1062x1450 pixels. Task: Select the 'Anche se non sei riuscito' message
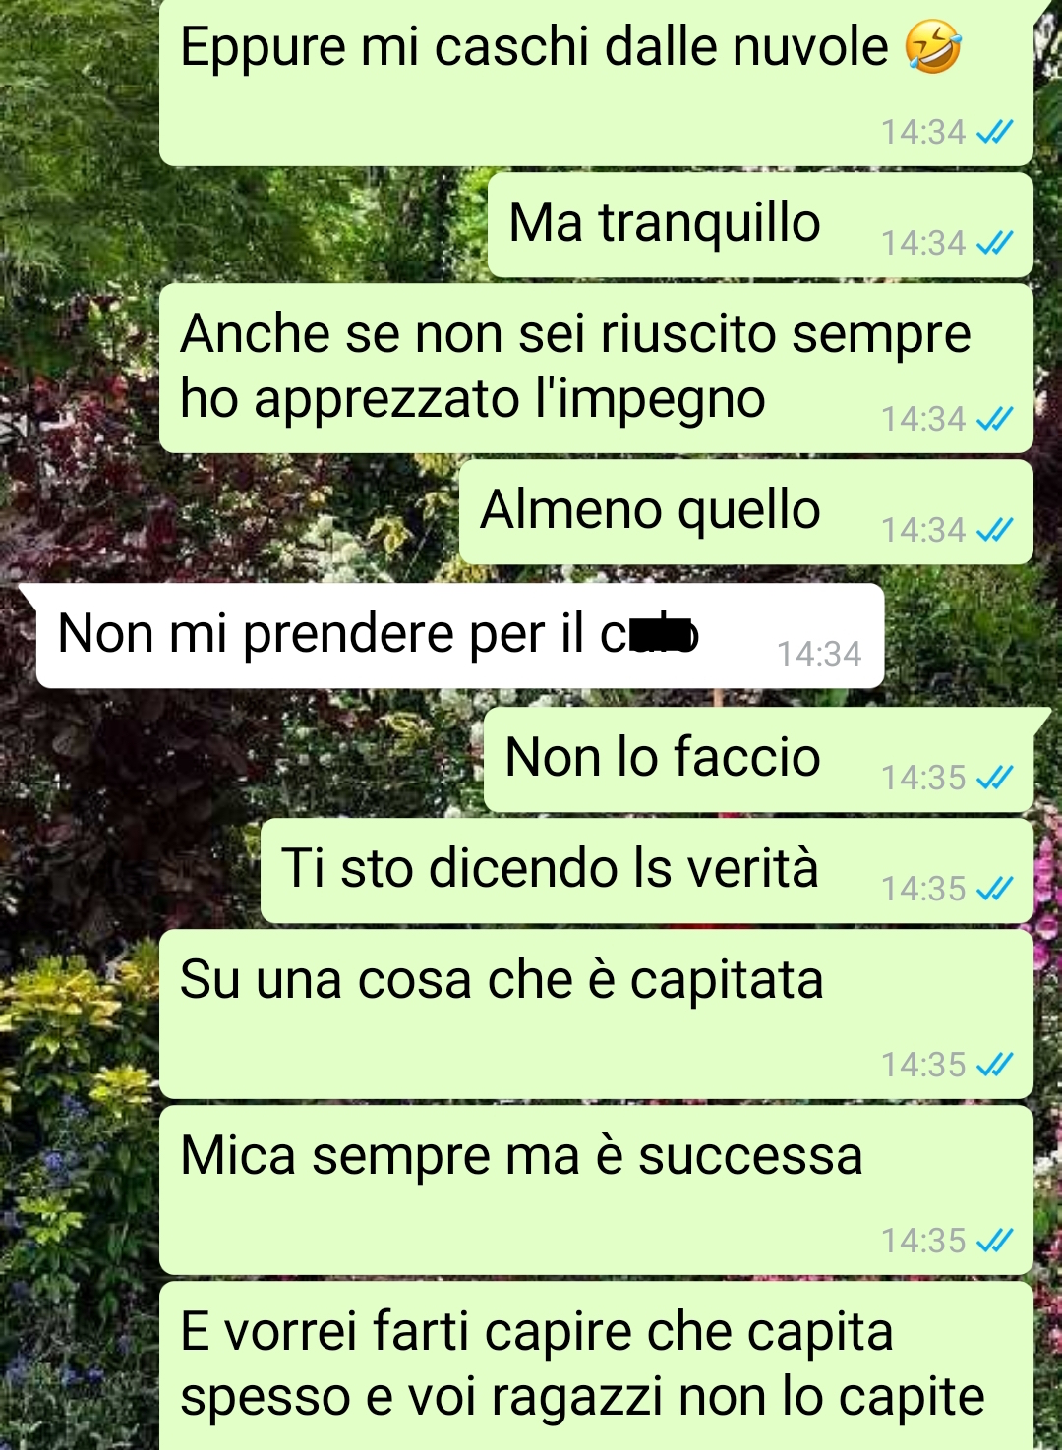tap(596, 369)
